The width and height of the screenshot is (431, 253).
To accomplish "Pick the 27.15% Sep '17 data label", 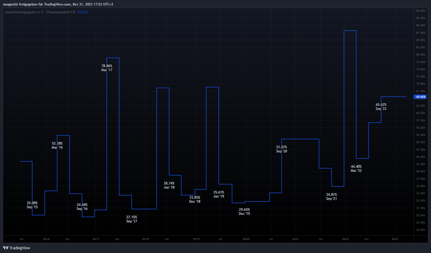I will point(132,219).
